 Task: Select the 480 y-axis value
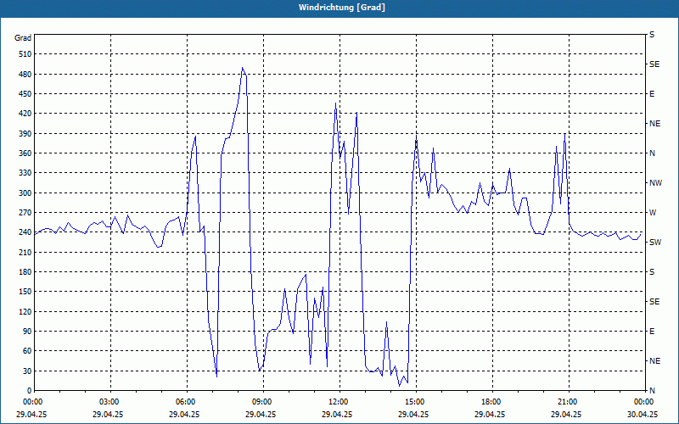point(25,75)
